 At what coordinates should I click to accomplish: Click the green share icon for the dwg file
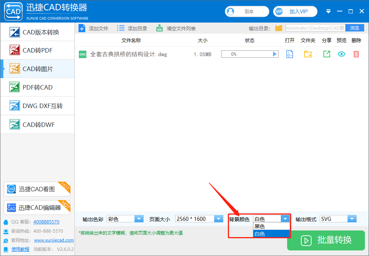(327, 54)
